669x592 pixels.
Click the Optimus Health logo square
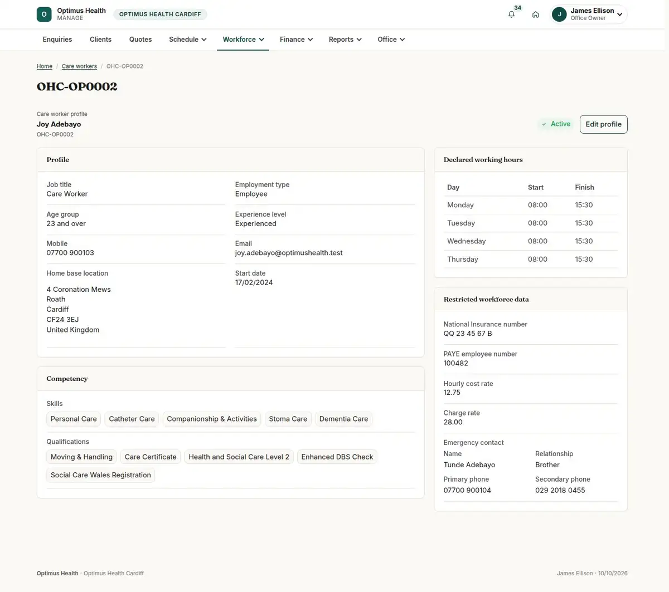pos(44,14)
